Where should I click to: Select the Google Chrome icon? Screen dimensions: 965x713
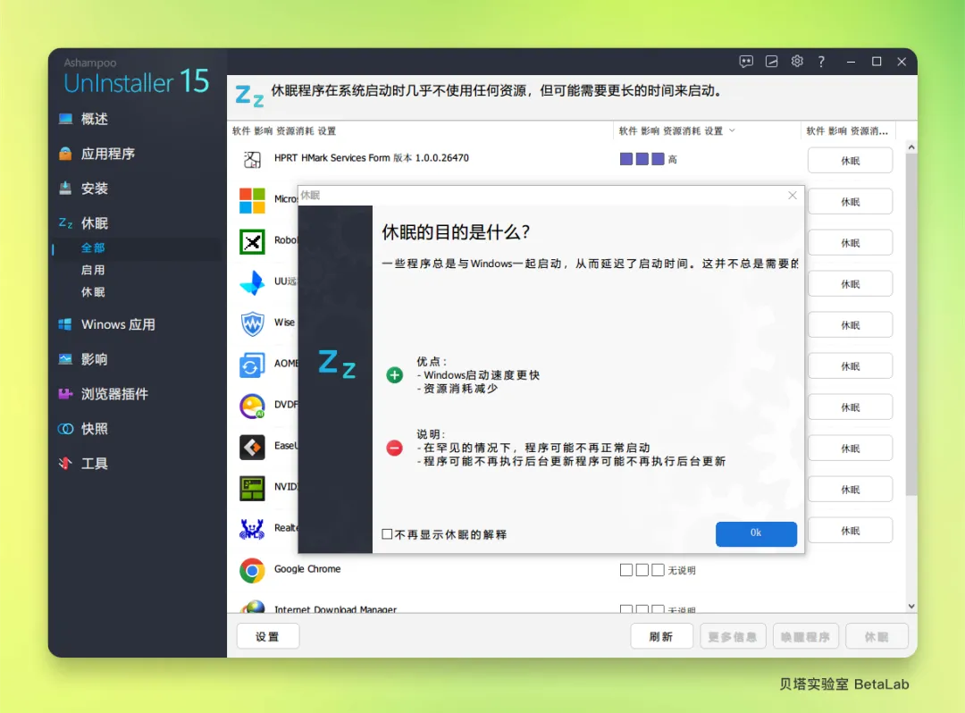tap(252, 570)
